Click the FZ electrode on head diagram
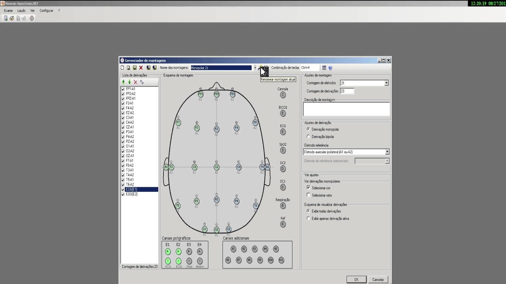Viewport: 506px width, 284px height. pyautogui.click(x=216, y=129)
